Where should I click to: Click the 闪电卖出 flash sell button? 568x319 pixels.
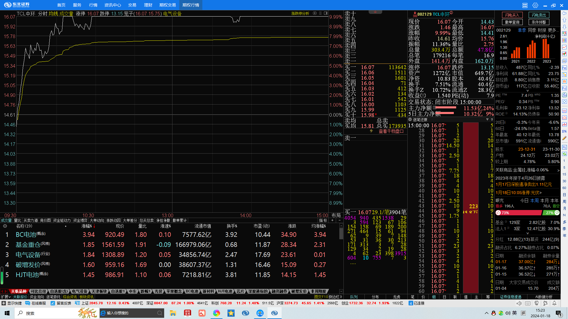pos(539,15)
